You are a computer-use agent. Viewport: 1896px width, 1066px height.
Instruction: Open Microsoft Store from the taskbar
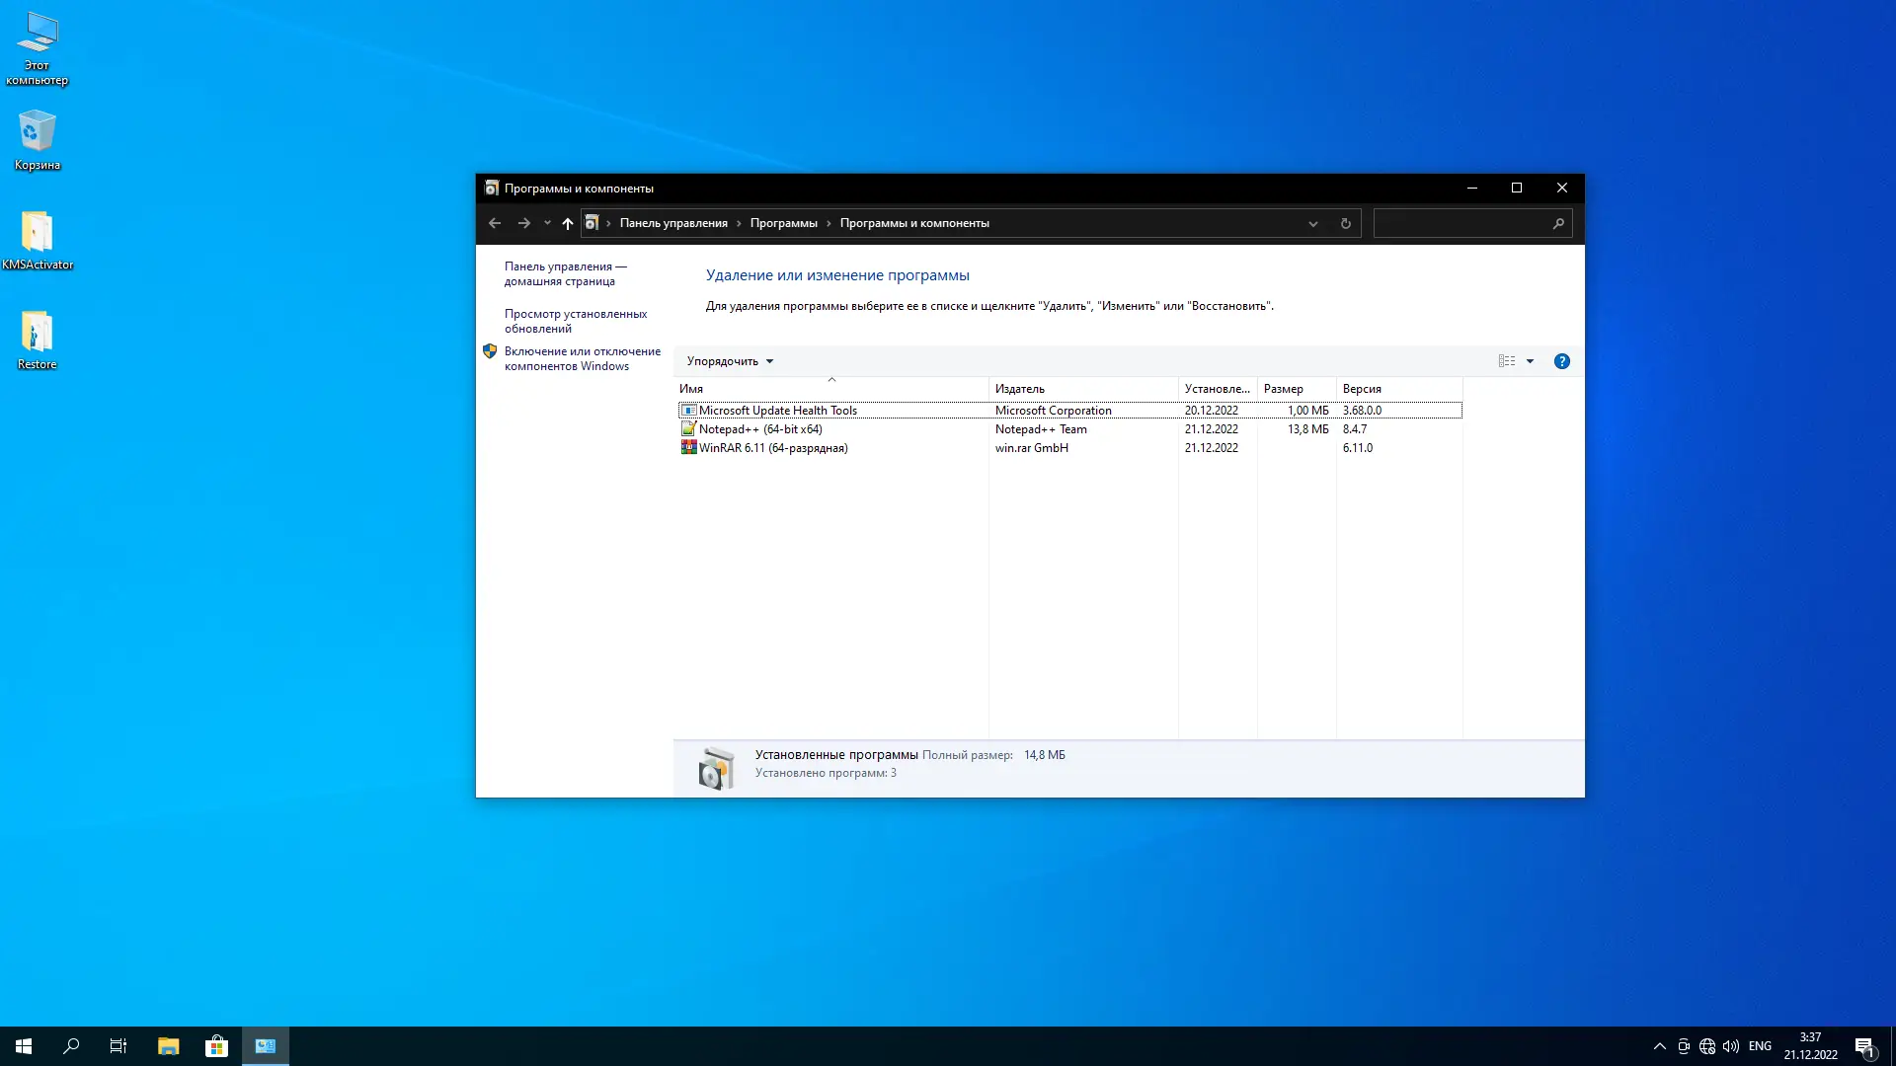click(x=216, y=1046)
